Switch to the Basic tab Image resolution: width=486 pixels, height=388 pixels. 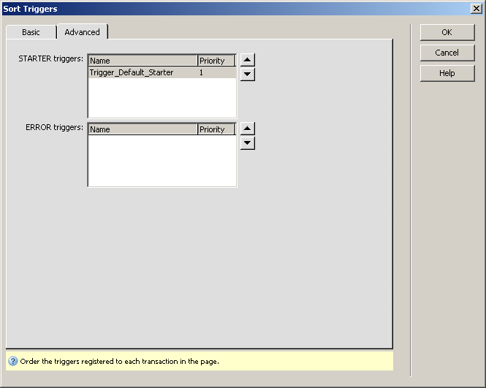pyautogui.click(x=31, y=32)
